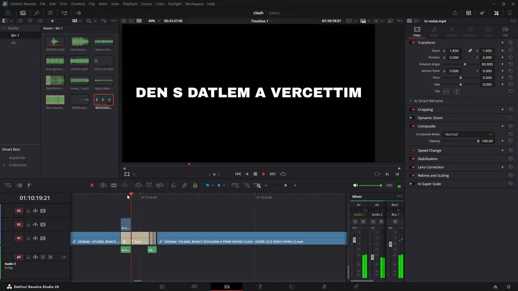Reset Zoom value in Transform
The width and height of the screenshot is (518, 291).
511,51
